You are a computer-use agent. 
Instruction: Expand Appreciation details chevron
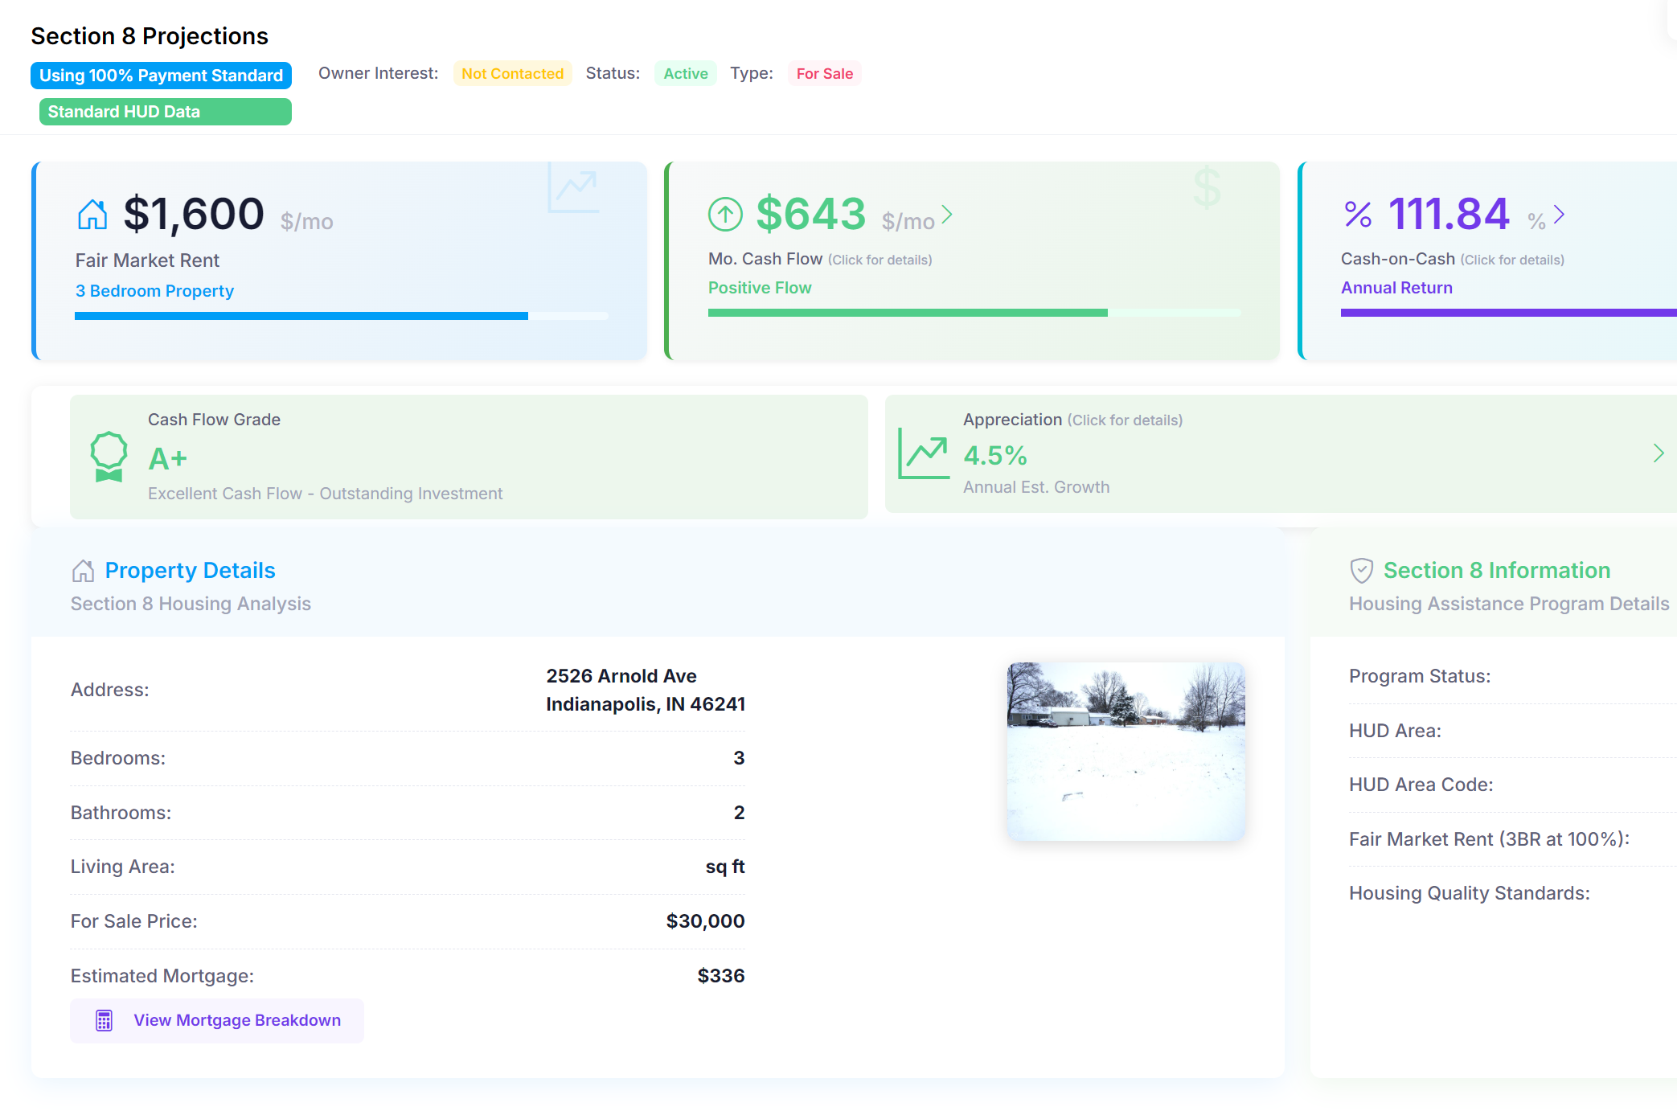[x=1658, y=453]
